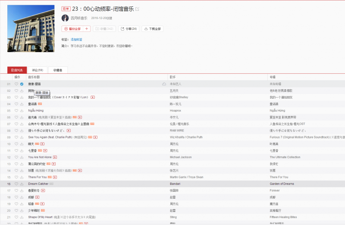Screen dimensions: 345x225
Task: Open the MV icon for 成都
Action: point(37,197)
